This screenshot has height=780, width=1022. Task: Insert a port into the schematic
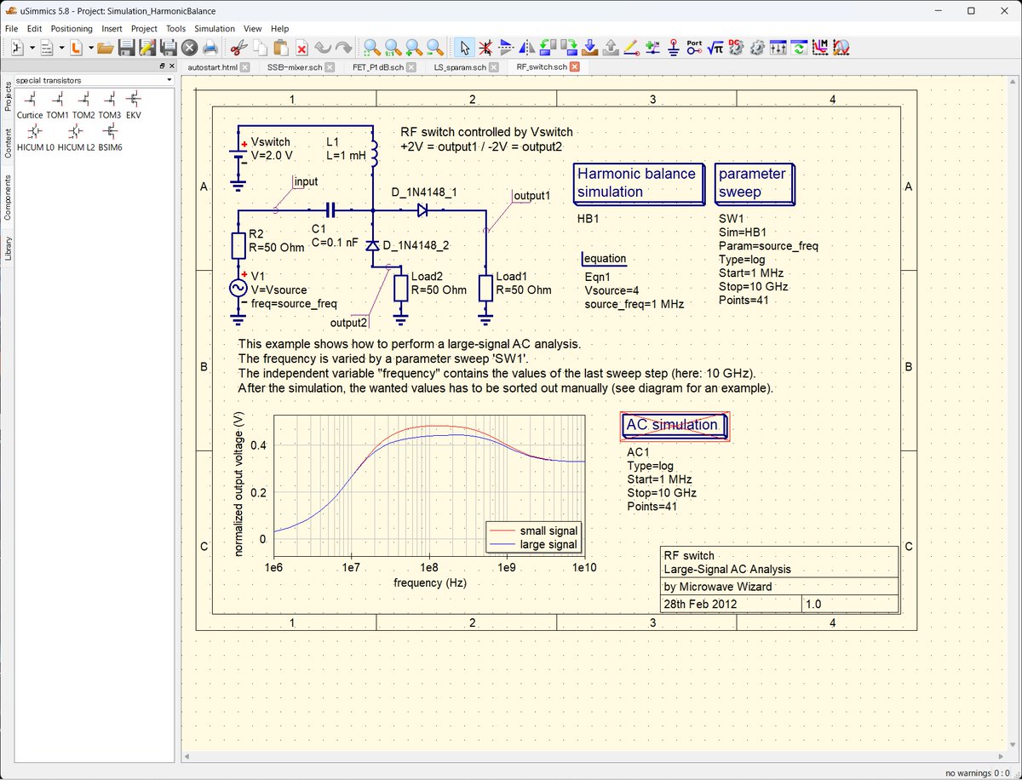click(x=694, y=49)
